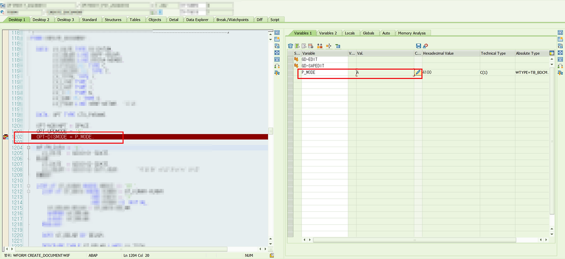Click the red-cross icon next to the save icon
The image size is (565, 259).
[x=426, y=46]
